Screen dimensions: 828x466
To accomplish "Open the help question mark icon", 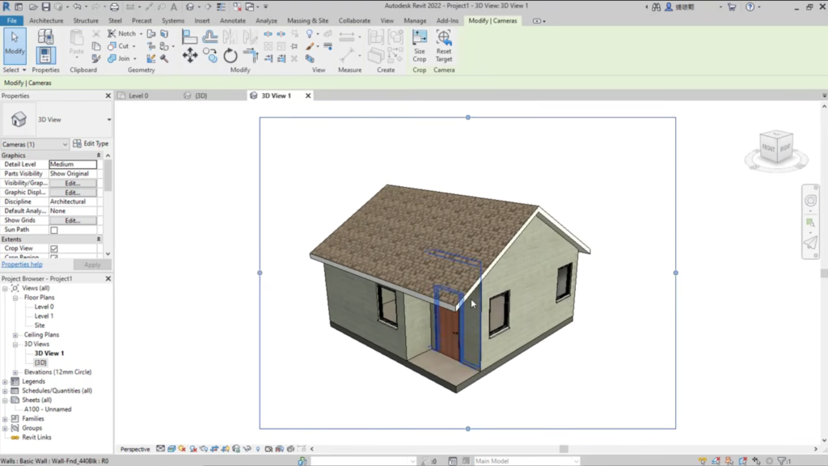I will (x=750, y=6).
